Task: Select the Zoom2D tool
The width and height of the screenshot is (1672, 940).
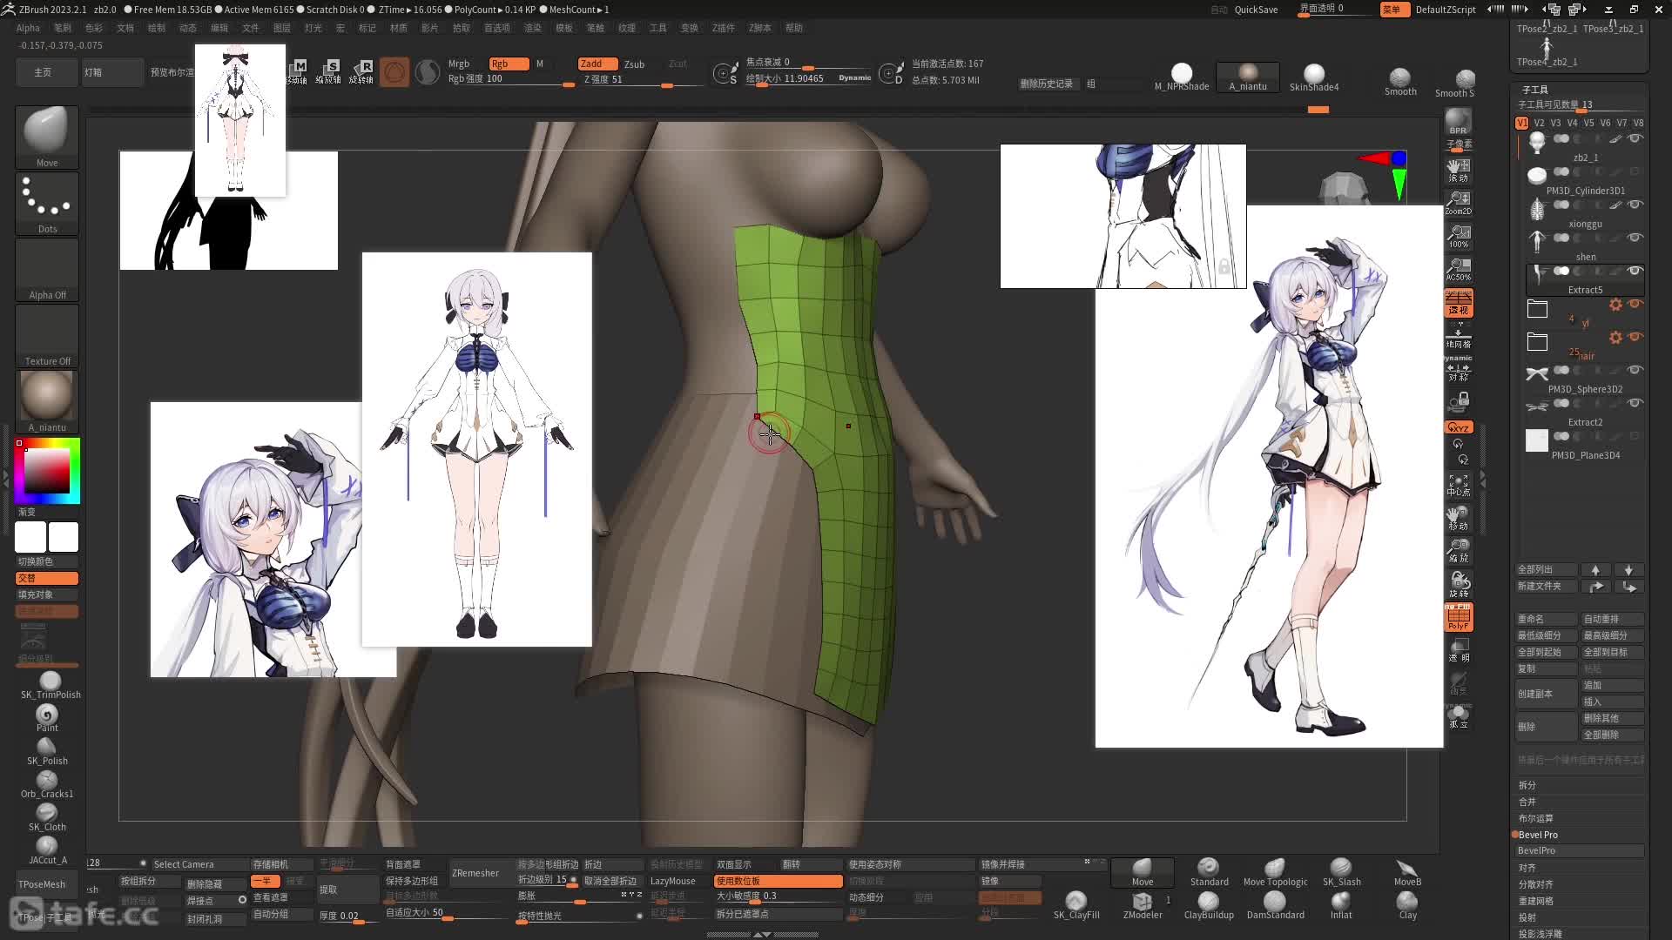Action: coord(1459,204)
